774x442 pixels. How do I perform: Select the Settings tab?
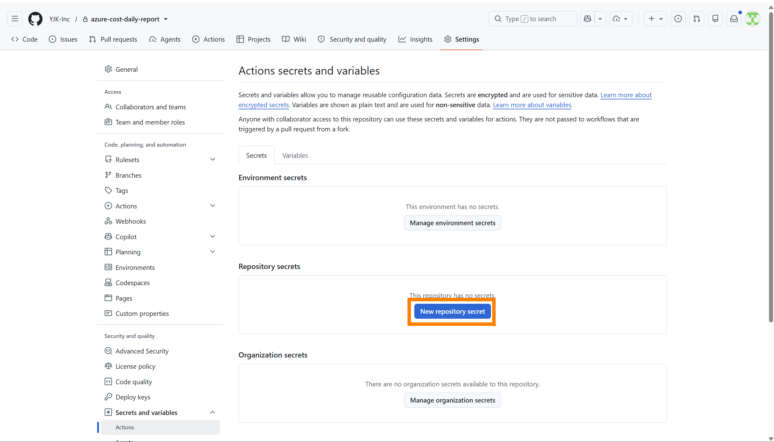pos(461,39)
